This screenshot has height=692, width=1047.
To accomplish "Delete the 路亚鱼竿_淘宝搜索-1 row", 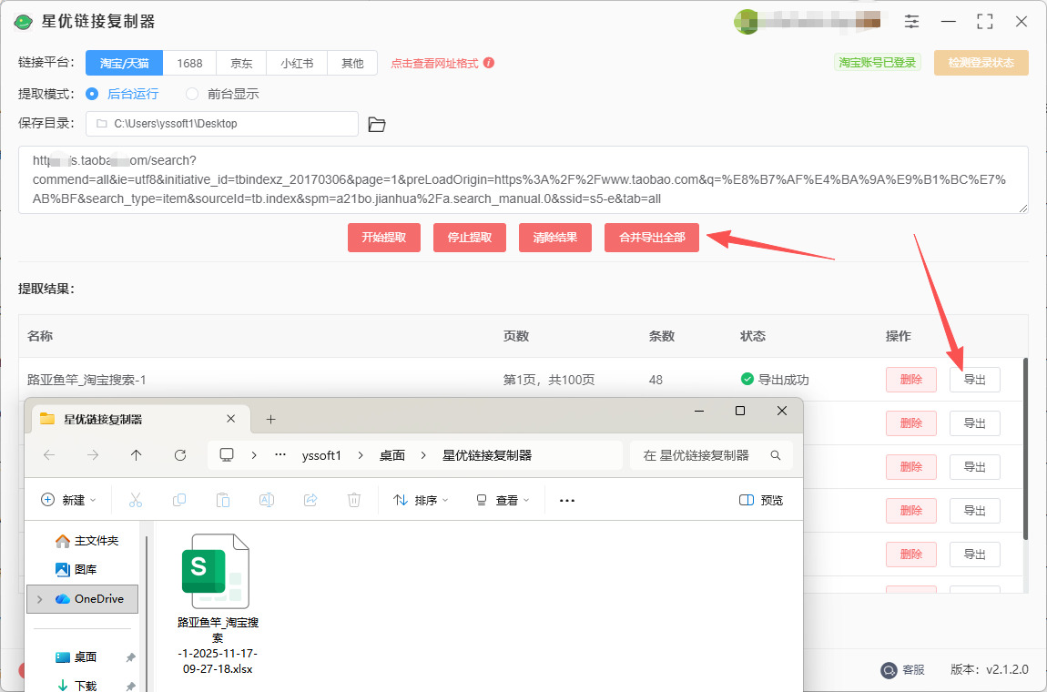I will 910,380.
